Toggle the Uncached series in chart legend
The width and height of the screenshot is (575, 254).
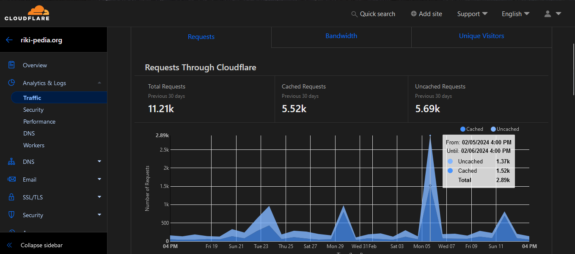[x=504, y=129]
